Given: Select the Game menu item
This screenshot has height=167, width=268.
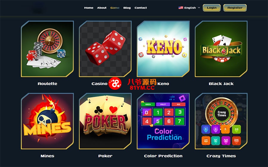Looking at the screenshot, I should [x=115, y=8].
